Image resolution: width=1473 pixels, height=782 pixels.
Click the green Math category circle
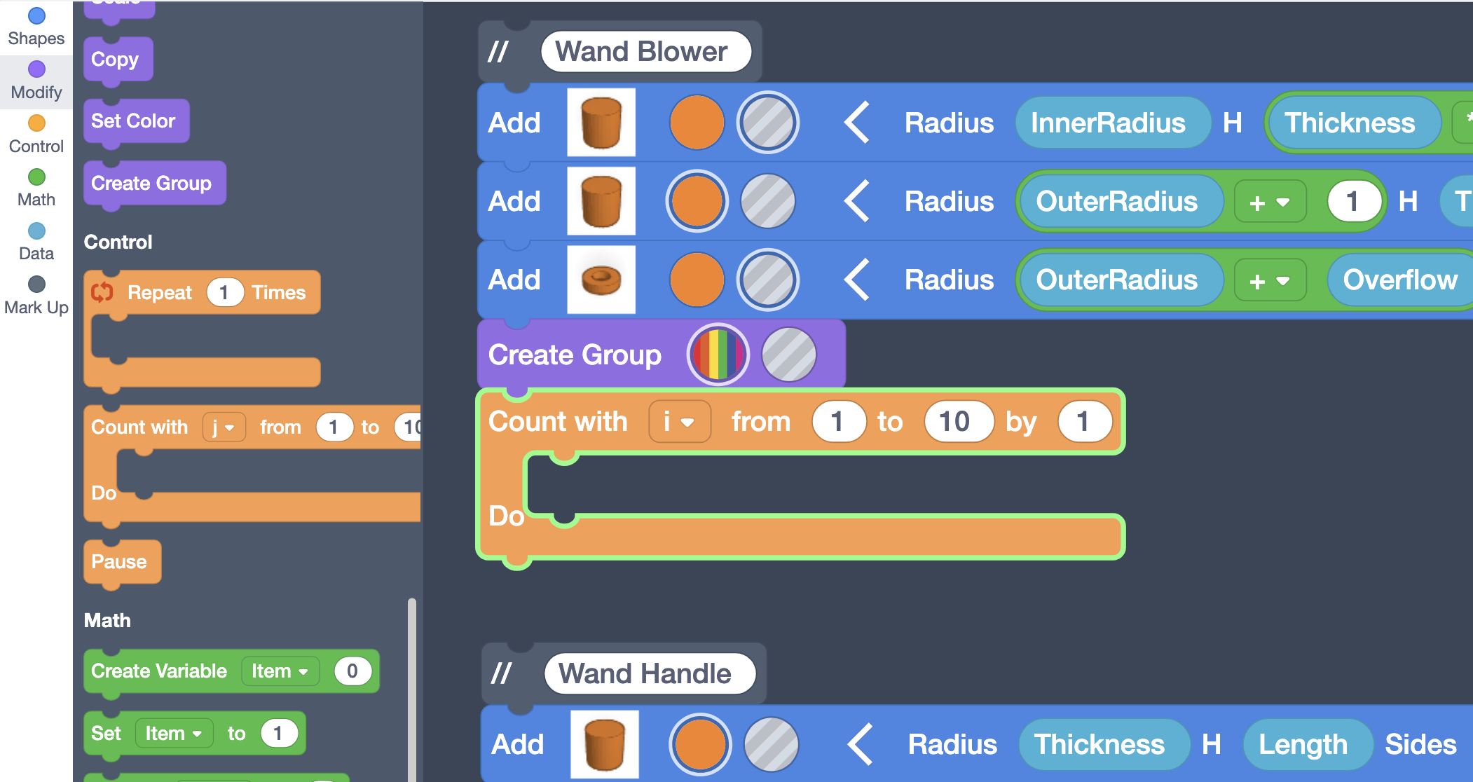point(36,177)
